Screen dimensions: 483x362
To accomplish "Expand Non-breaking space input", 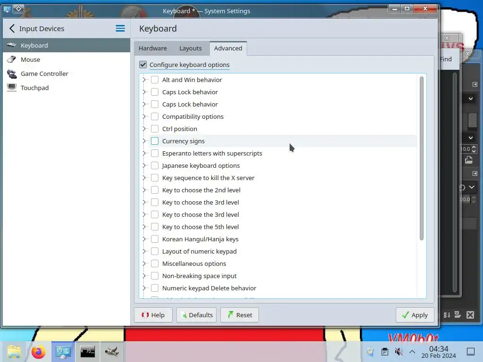I will (144, 276).
